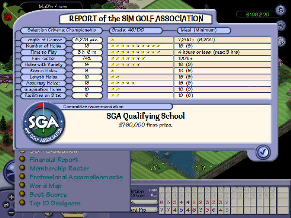Click the Accuracy Holes star rating
The image size is (291, 218).
click(x=122, y=83)
